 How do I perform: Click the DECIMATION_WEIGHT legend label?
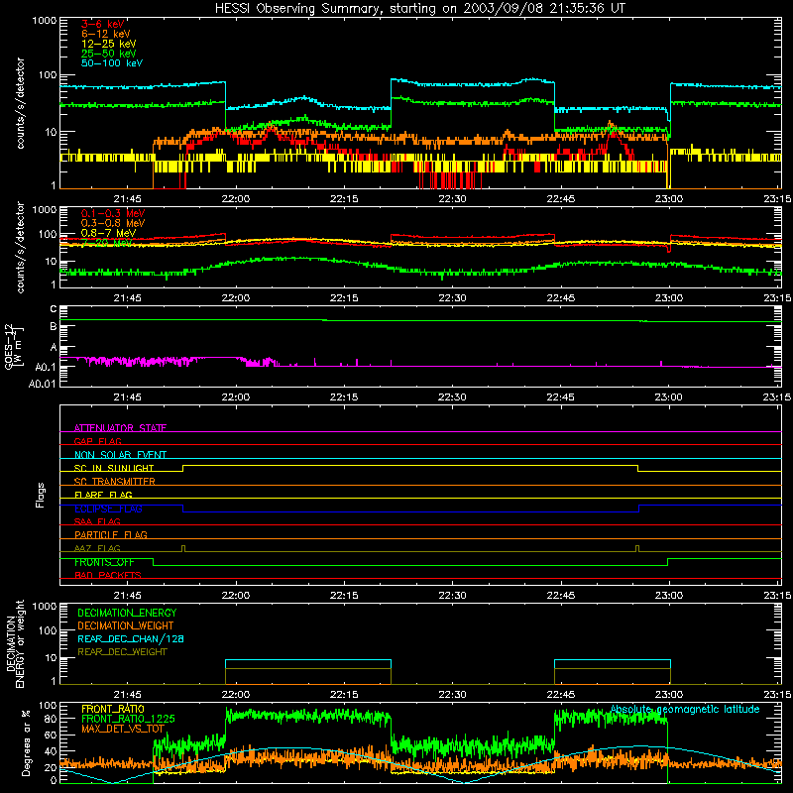(126, 625)
